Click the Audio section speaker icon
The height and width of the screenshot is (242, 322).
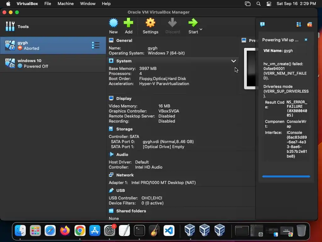click(111, 154)
